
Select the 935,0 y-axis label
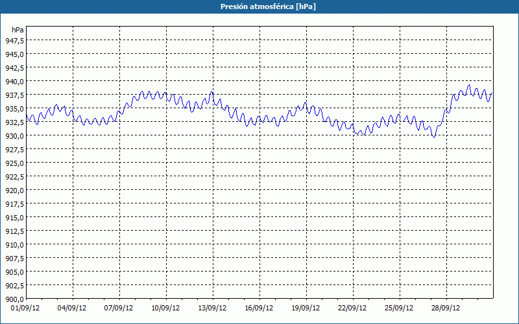[x=14, y=109]
